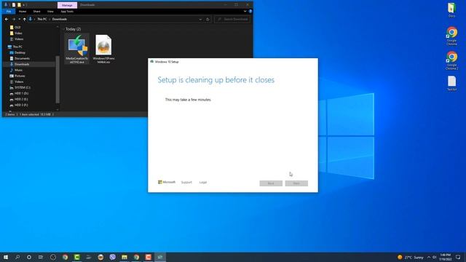Open File Explorer yellow icon on taskbar

tap(125, 257)
